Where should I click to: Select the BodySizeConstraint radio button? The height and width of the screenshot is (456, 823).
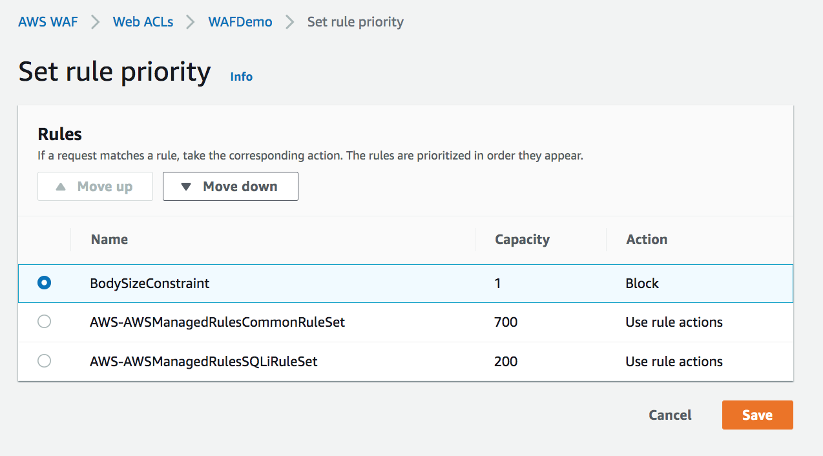(x=44, y=283)
